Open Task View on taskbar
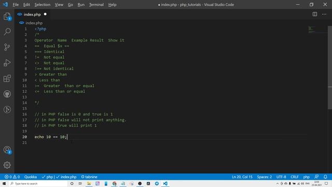This screenshot has width=332, height=187. (80, 183)
